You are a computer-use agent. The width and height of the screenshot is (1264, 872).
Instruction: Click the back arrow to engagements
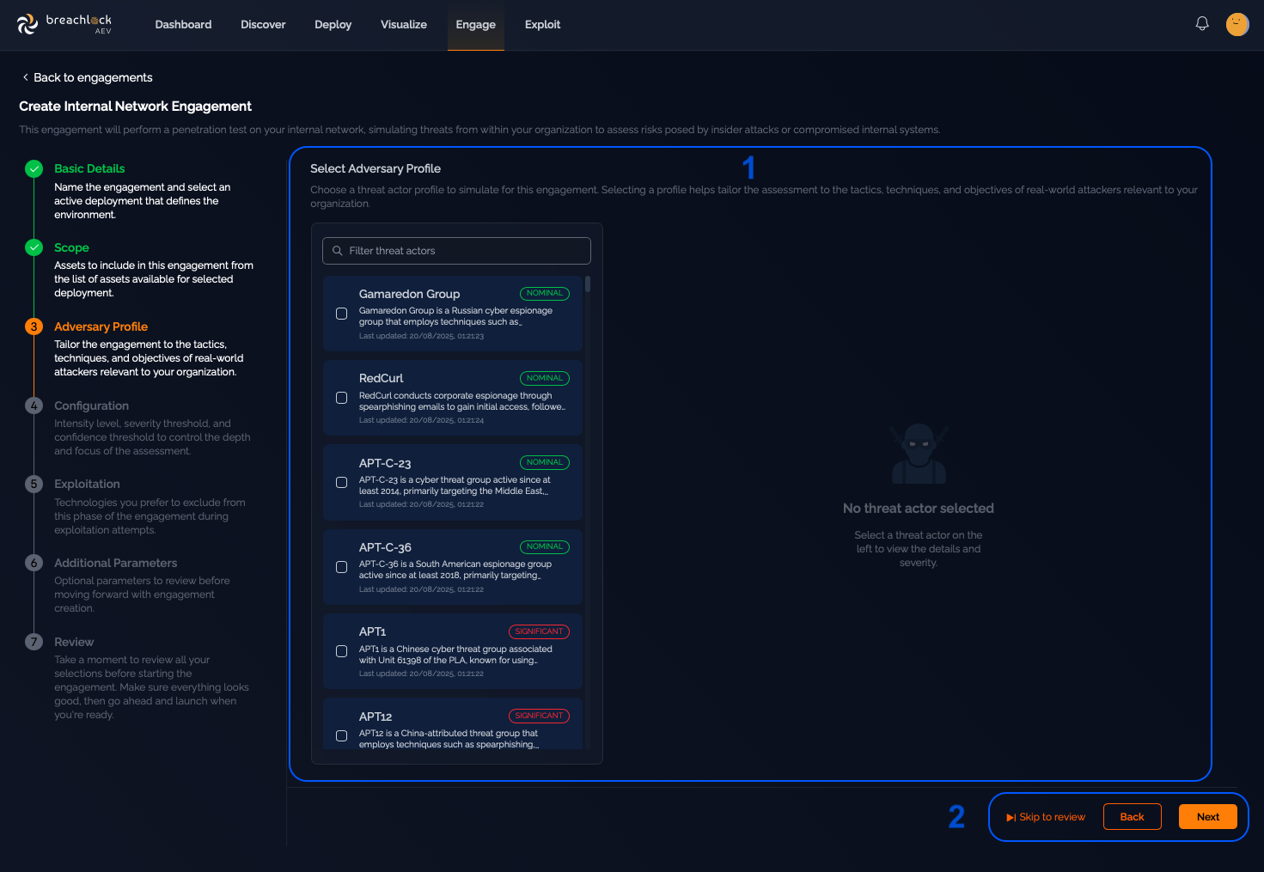click(x=25, y=77)
